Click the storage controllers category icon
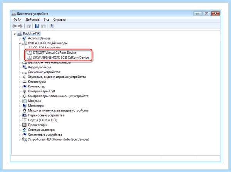The width and height of the screenshot is (231, 172). point(24,96)
